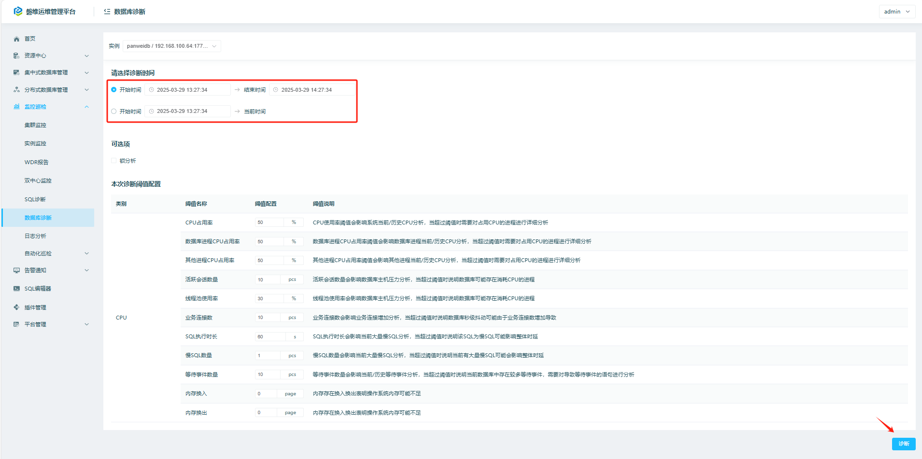
Task: Click the SQL编辑器 terminal icon
Action: tap(16, 289)
